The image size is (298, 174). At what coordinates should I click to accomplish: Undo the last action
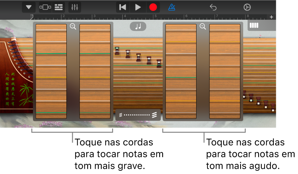click(x=213, y=7)
